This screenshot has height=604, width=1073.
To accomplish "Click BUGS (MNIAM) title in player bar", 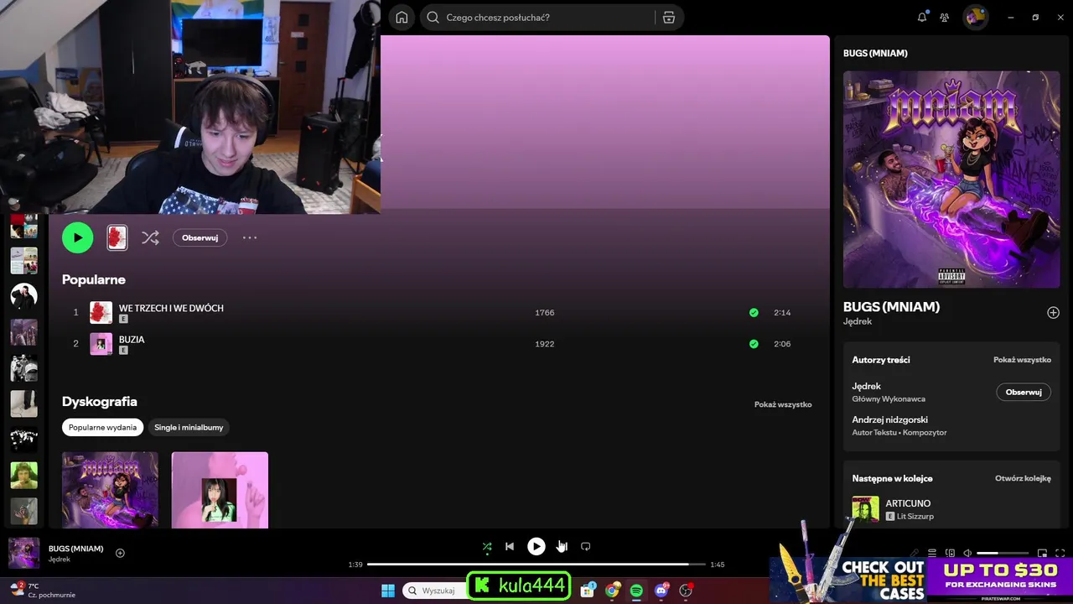I will point(76,549).
